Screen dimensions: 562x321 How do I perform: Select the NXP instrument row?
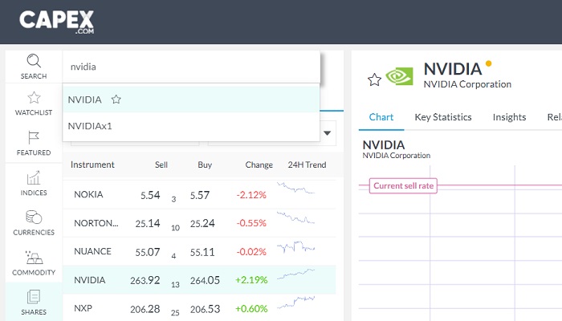pos(199,308)
